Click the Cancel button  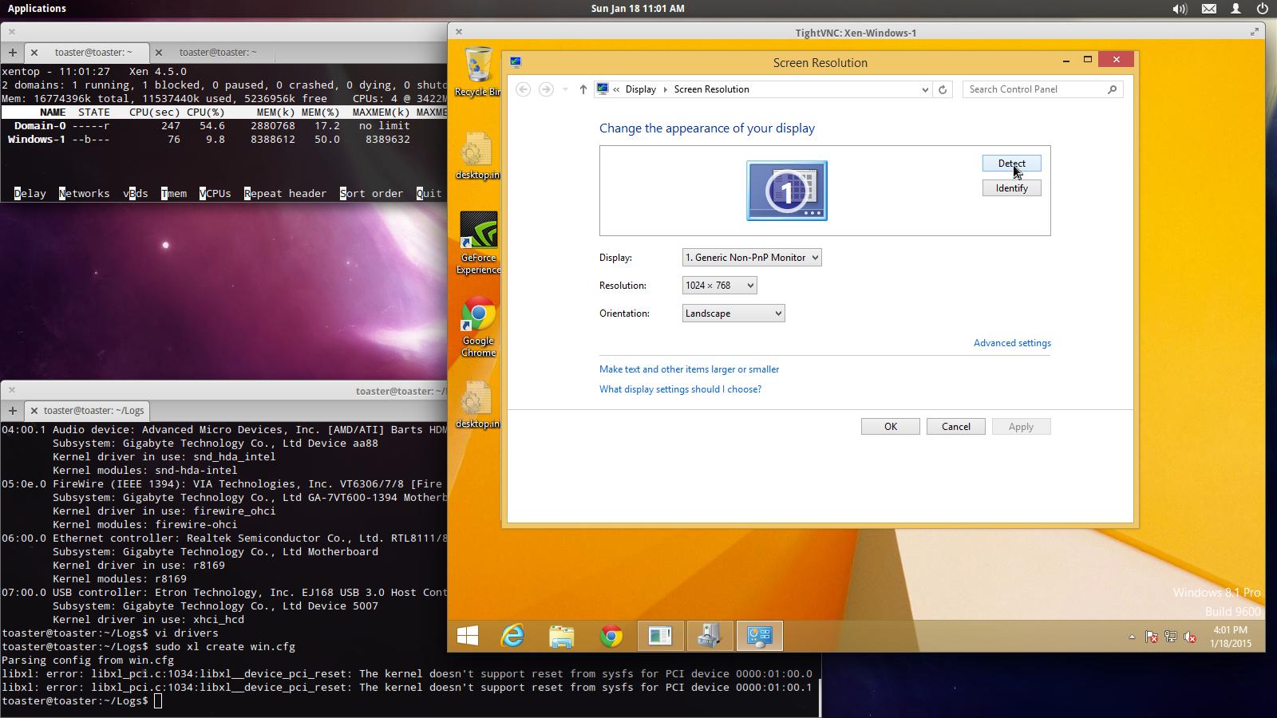click(955, 427)
